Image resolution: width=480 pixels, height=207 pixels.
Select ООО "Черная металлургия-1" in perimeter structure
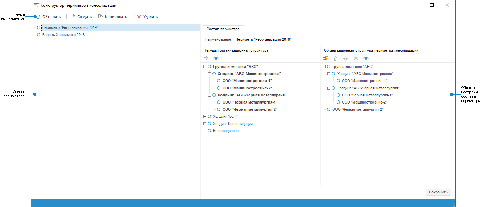tap(367, 95)
